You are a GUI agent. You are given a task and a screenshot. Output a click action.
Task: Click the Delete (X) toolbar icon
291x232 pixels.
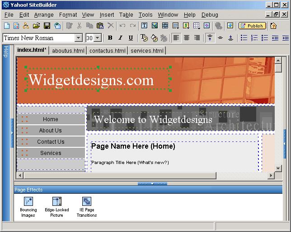click(110, 26)
